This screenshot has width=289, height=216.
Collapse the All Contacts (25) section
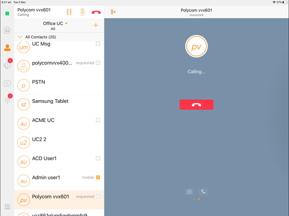click(20, 37)
